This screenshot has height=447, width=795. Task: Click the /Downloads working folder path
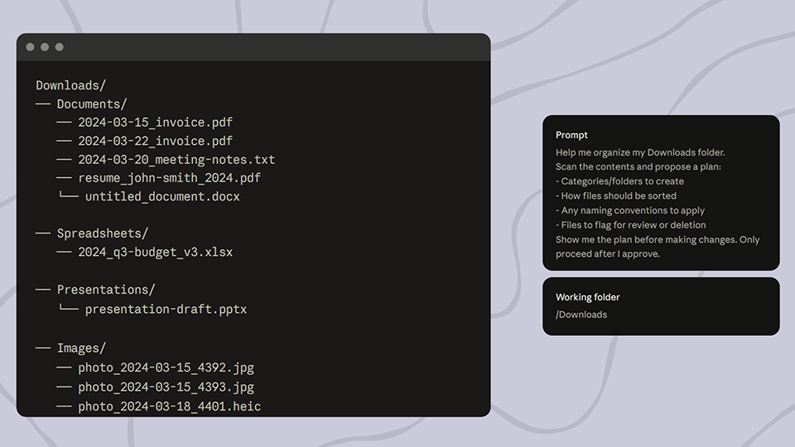(581, 315)
